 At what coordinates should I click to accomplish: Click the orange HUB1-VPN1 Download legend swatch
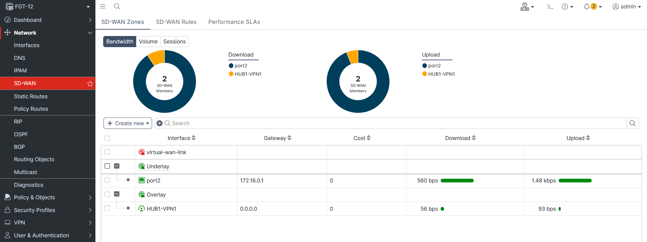pos(231,74)
